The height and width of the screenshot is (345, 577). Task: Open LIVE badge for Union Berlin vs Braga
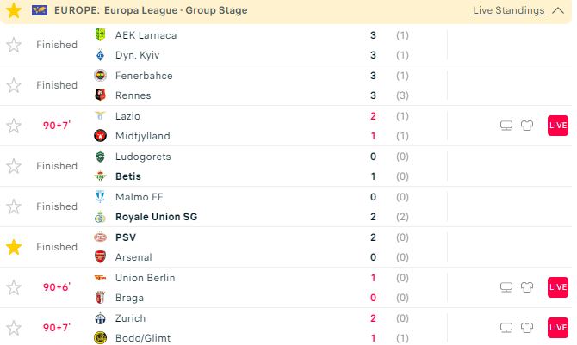557,287
